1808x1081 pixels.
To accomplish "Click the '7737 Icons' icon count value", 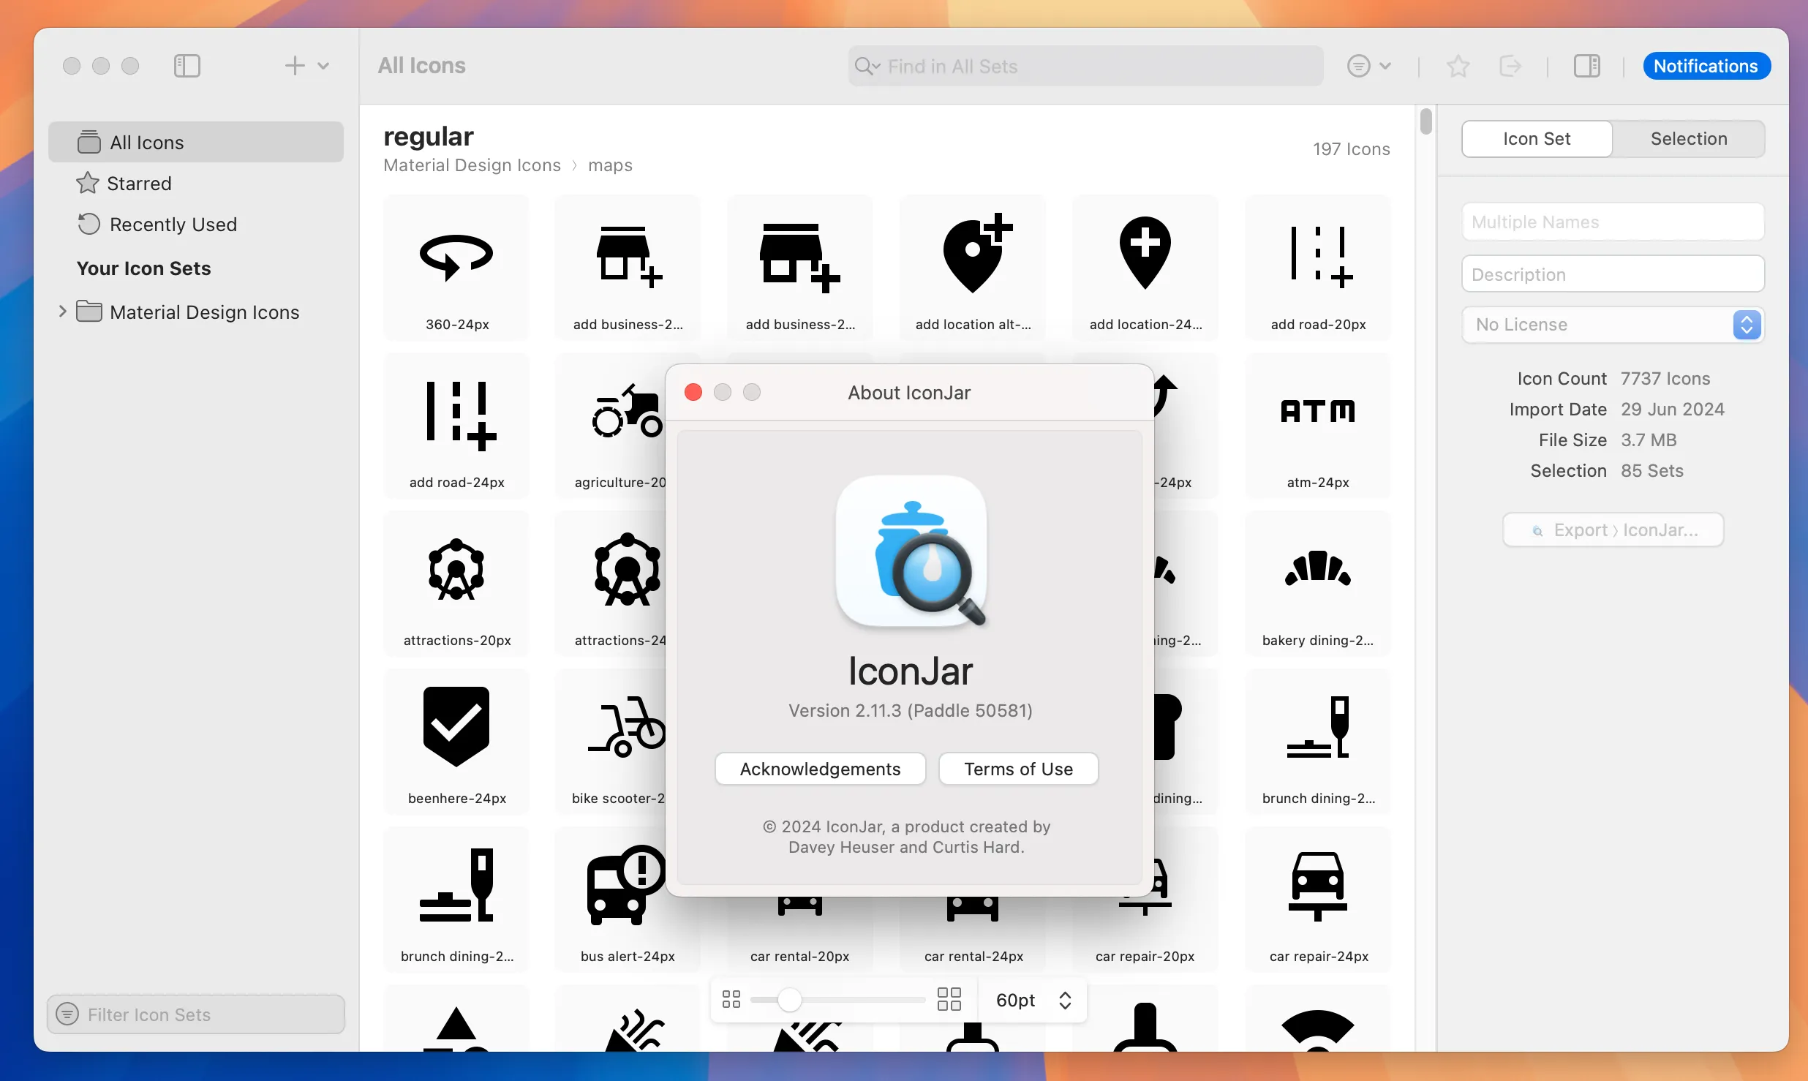I will (x=1665, y=378).
